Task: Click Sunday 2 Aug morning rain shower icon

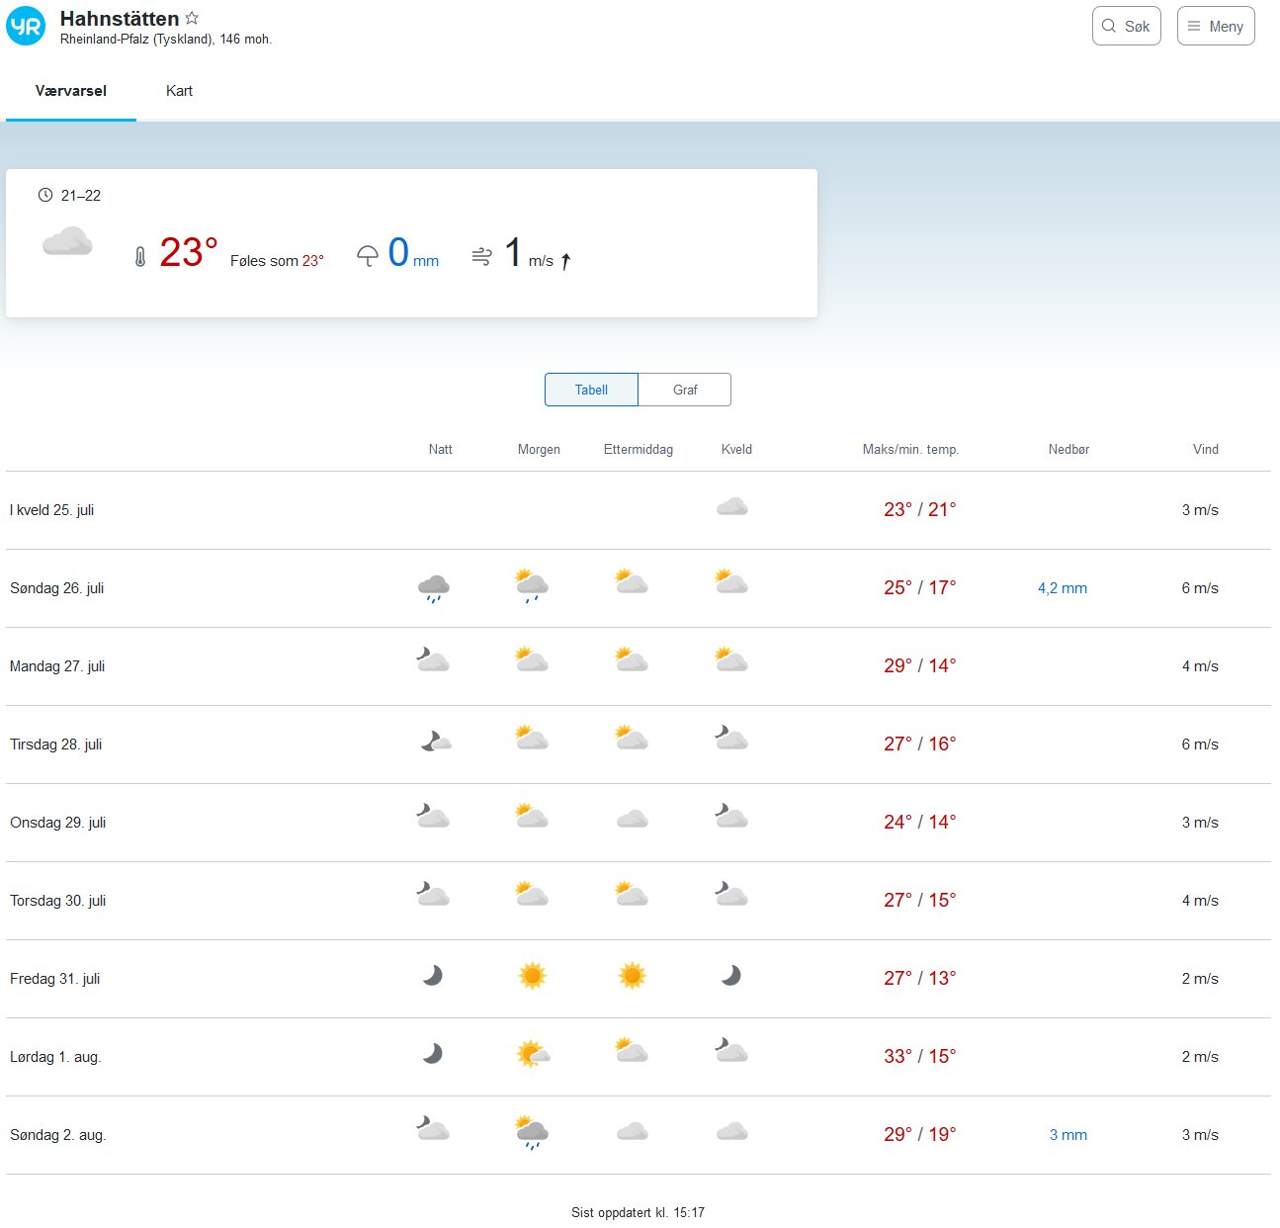Action: click(532, 1133)
